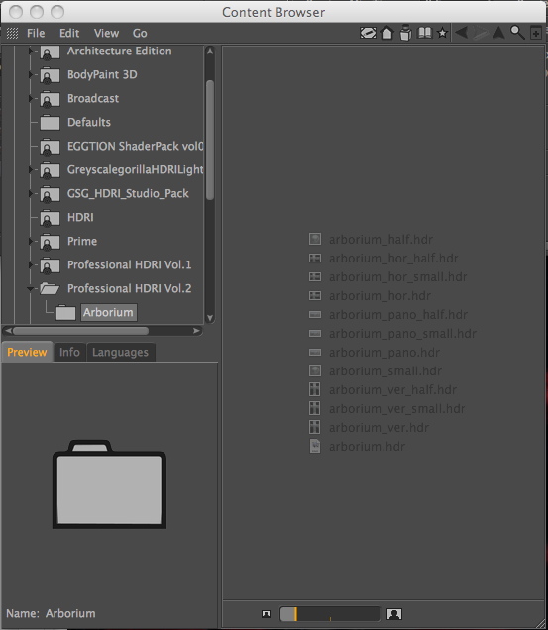This screenshot has height=630, width=548.
Task: Click the large thumbnail size icon
Action: pyautogui.click(x=394, y=614)
